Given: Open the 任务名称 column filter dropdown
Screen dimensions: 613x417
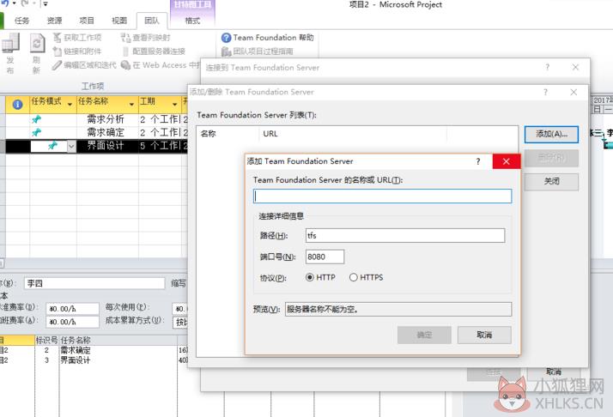Looking at the screenshot, I should pos(131,104).
